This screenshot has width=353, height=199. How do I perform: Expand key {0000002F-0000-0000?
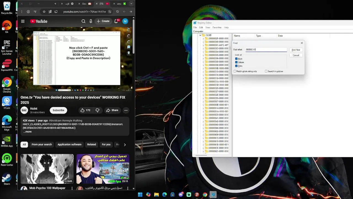click(x=203, y=38)
